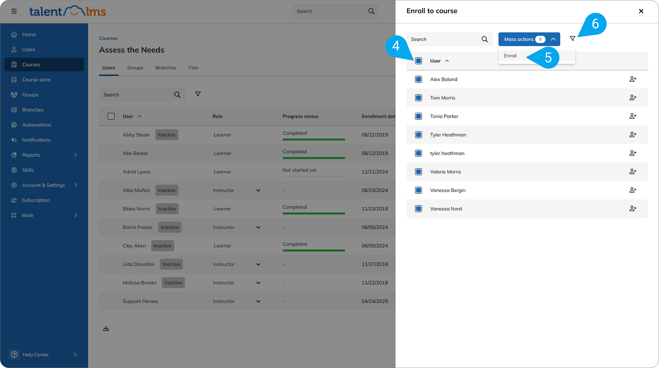This screenshot has height=368, width=659.
Task: Uncheck Tom Morris's checkbox
Action: tap(419, 98)
